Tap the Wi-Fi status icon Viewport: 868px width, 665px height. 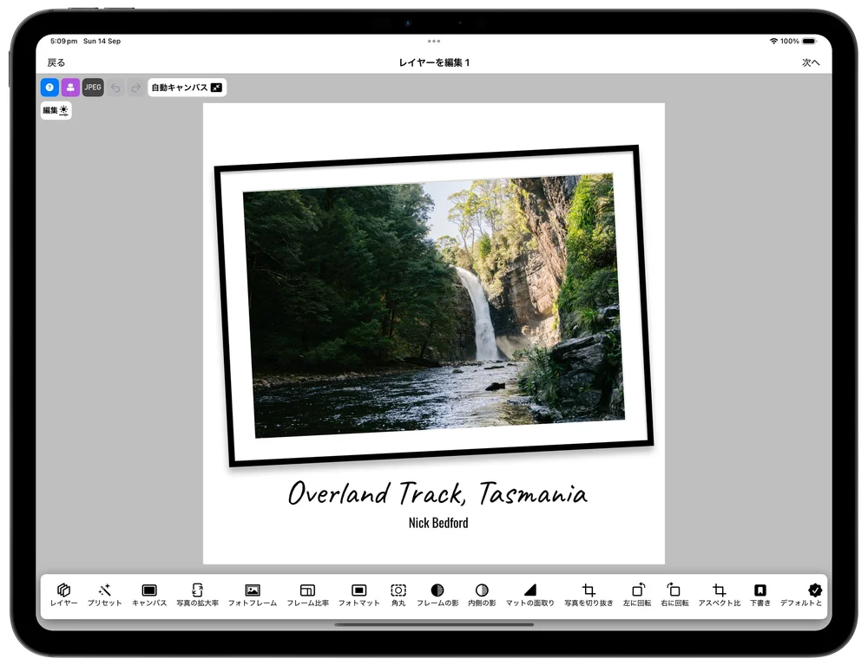773,41
